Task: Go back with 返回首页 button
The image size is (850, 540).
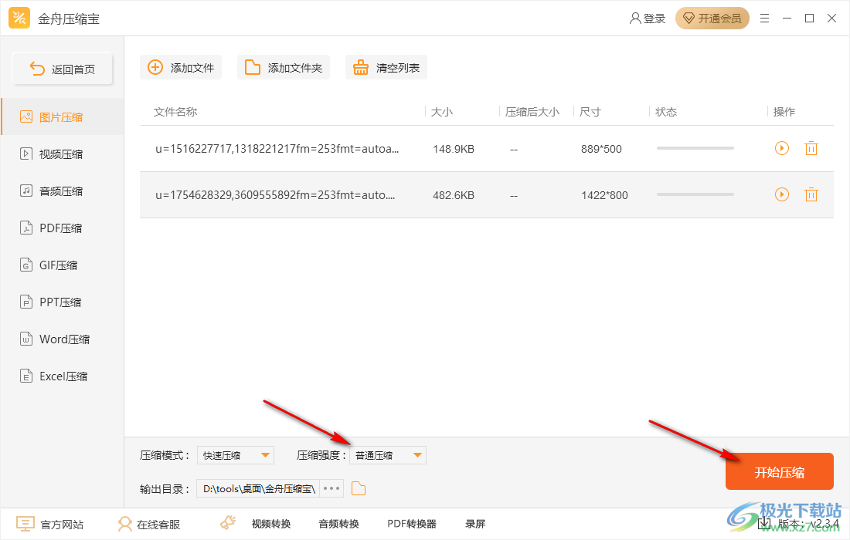Action: 63,69
